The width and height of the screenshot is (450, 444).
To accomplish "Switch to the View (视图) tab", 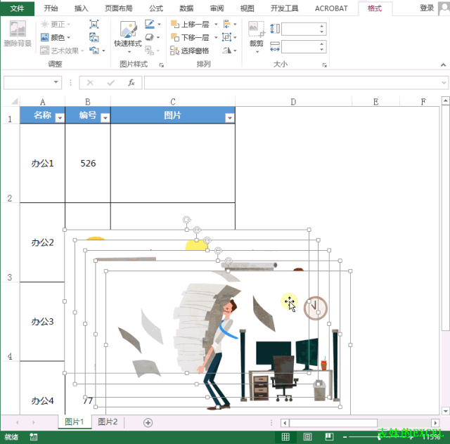I will coord(247,8).
